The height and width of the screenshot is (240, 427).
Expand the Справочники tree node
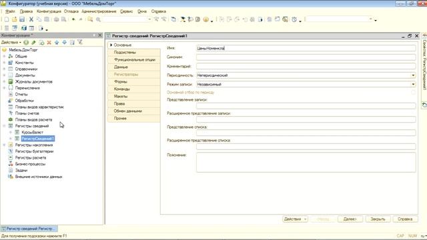4,69
